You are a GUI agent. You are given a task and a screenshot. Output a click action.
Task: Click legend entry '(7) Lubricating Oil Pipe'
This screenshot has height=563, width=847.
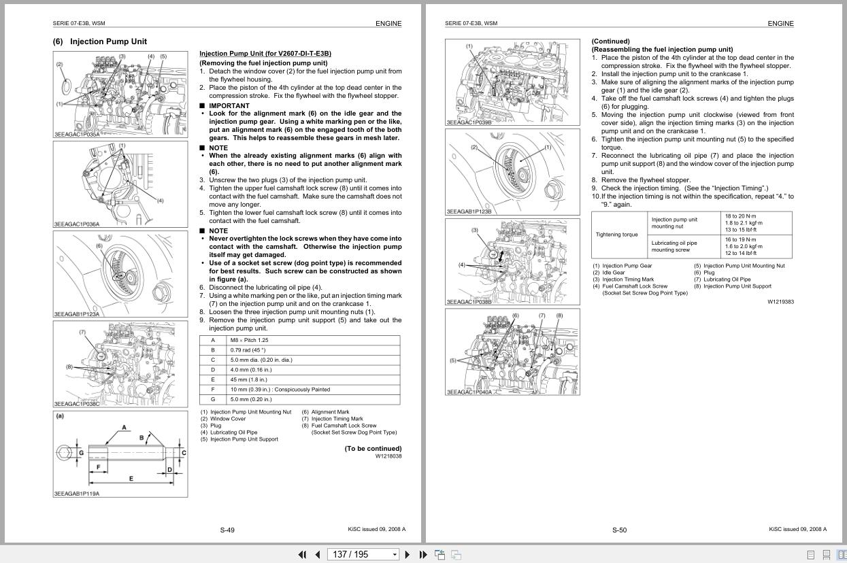click(x=723, y=279)
